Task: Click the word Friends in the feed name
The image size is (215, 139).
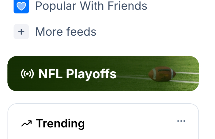Action: tap(129, 5)
